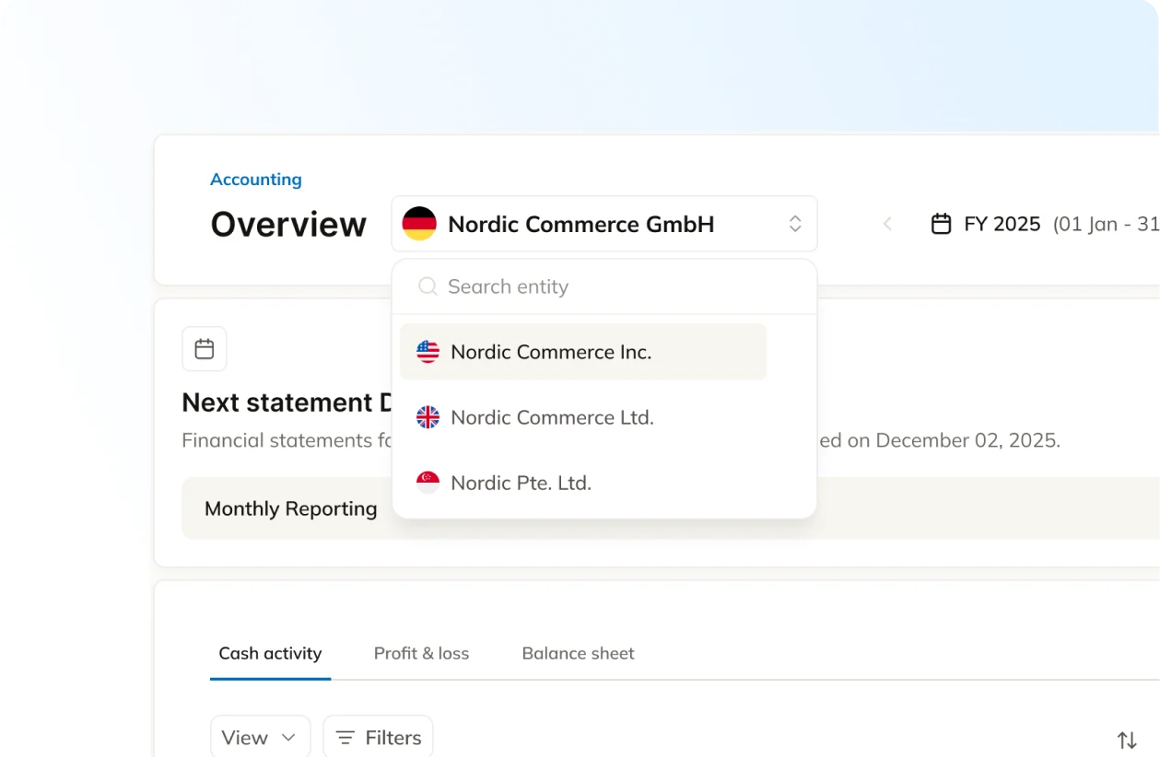Click the US flag beside Nordic Commerce Inc.
The image size is (1160, 758).
pos(428,352)
